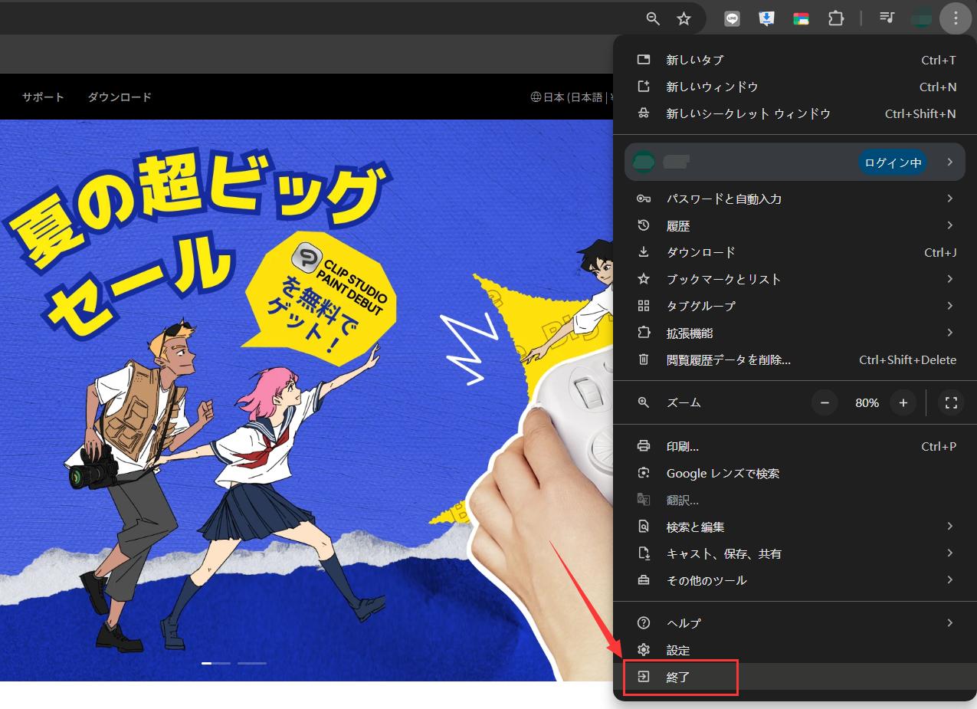Image resolution: width=977 pixels, height=709 pixels.
Task: Click the blue download extension icon
Action: 766,18
